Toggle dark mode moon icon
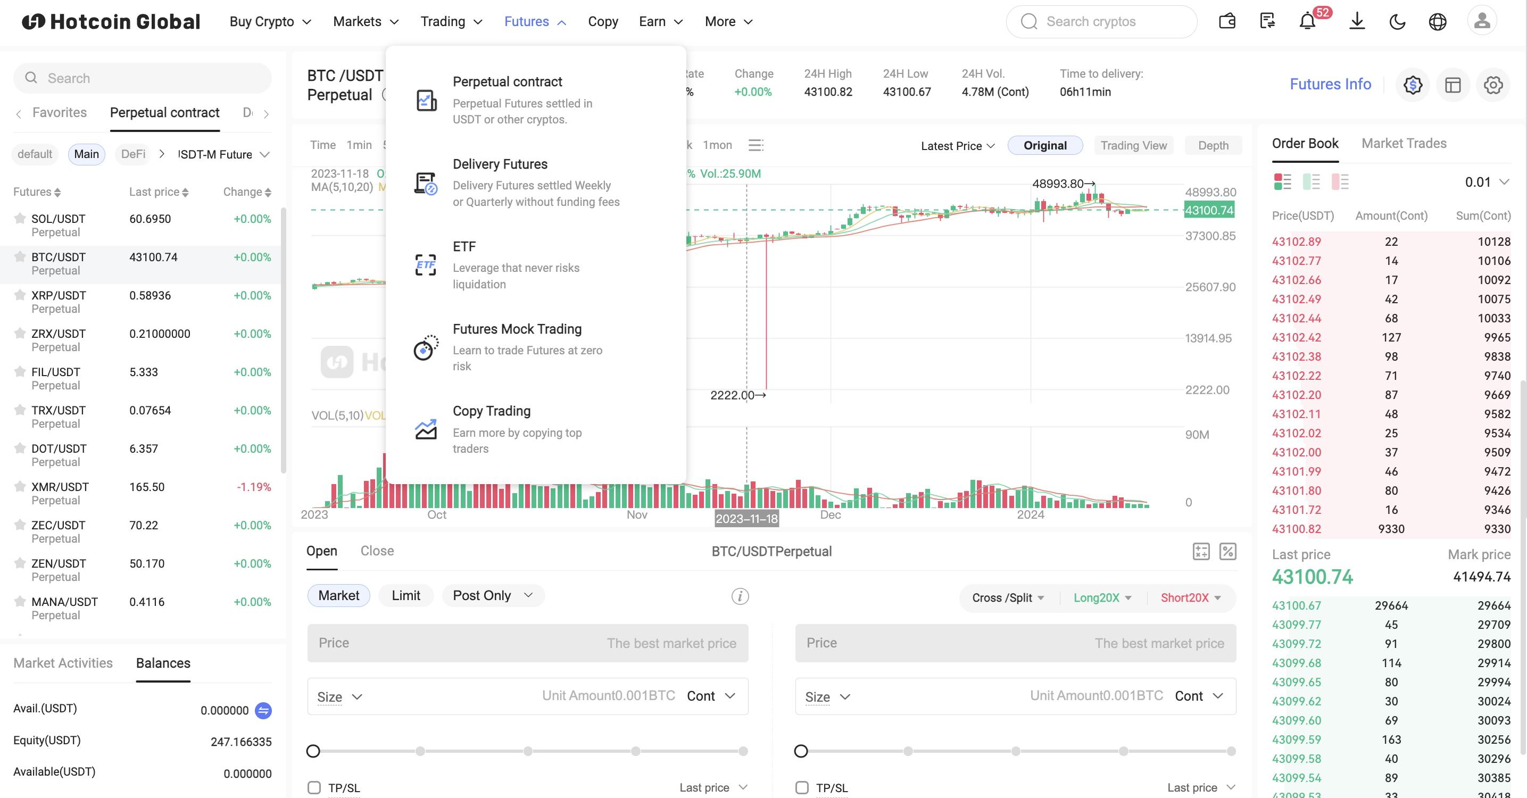This screenshot has height=798, width=1527. click(1397, 22)
